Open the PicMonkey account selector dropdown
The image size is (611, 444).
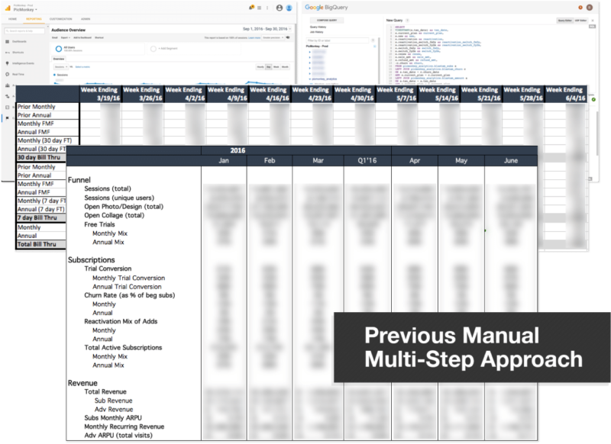25,9
